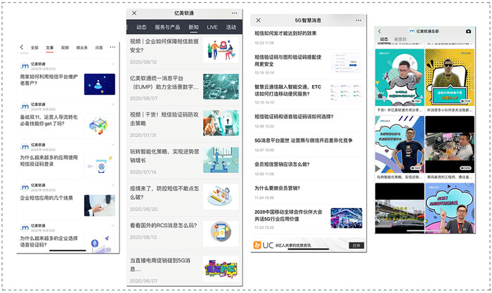Open 5G消息平台面世 运营商与微信 article
Viewport: 492px width, 293px height.
coord(304,141)
